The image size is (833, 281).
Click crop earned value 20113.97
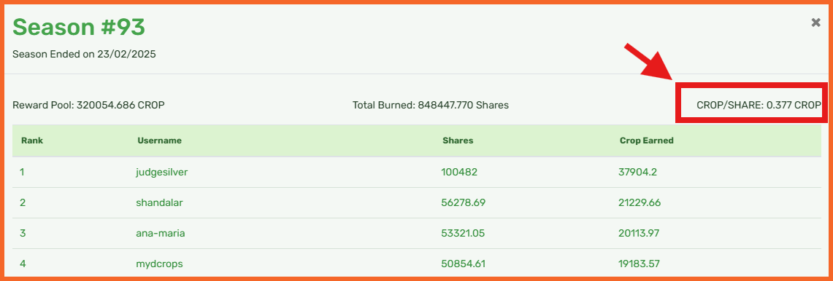(640, 233)
